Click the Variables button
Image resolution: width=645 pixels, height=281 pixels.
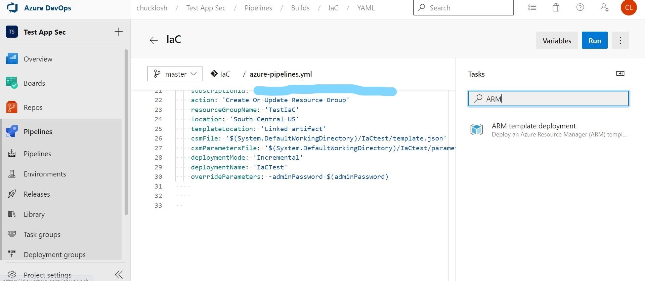pyautogui.click(x=557, y=41)
